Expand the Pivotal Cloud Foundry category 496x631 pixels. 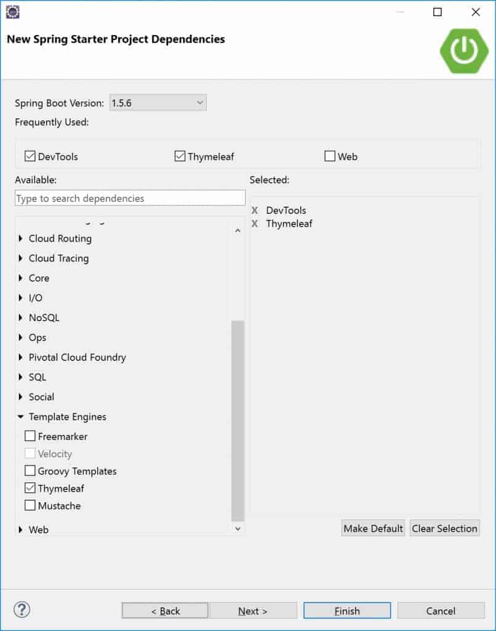[20, 357]
